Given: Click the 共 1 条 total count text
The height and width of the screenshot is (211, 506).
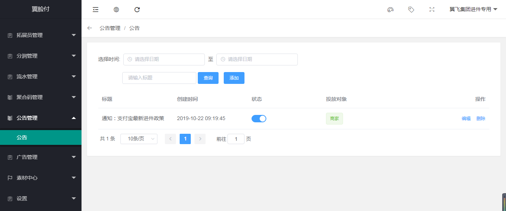Looking at the screenshot, I should (107, 139).
